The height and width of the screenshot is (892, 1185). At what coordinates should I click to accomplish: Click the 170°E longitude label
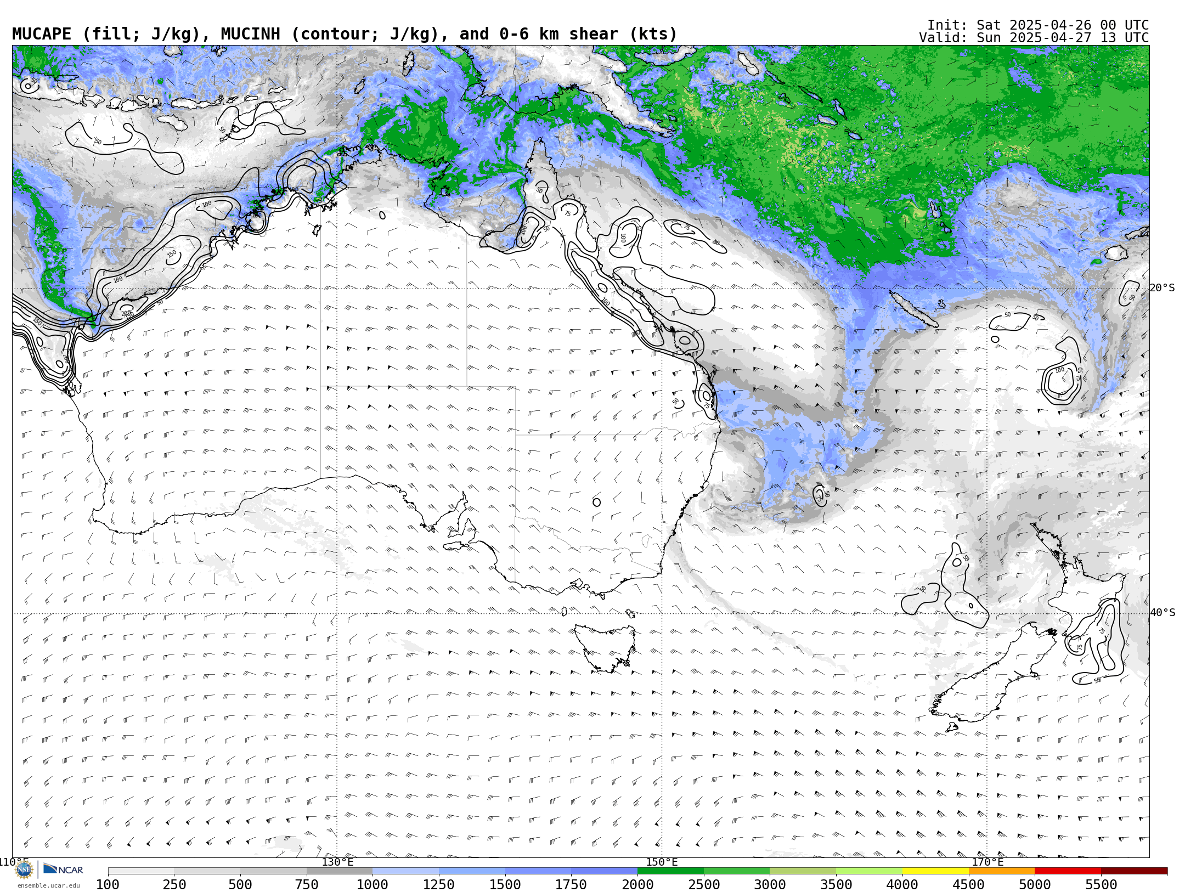pos(988,862)
